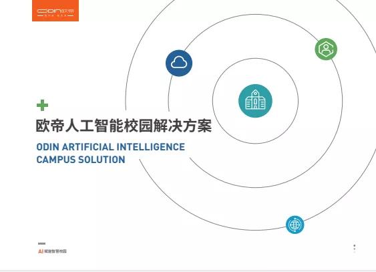This screenshot has width=376, height=272.
Task: Click the green user hexagon icon
Action: click(326, 49)
